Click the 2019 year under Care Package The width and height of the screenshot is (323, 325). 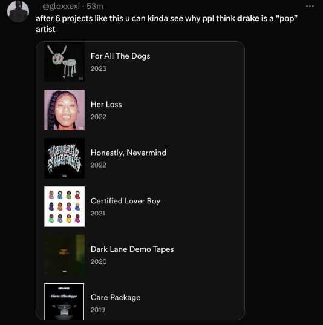pos(98,310)
